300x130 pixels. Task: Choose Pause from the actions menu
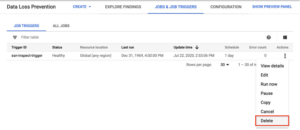pyautogui.click(x=267, y=93)
